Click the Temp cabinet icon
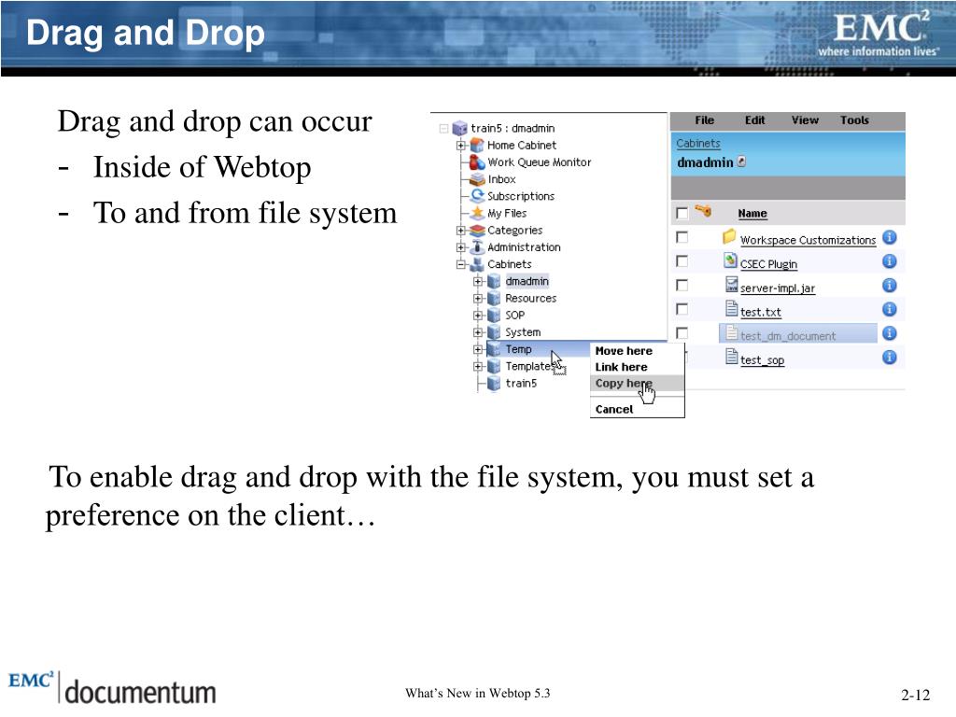The image size is (956, 717). pos(495,349)
